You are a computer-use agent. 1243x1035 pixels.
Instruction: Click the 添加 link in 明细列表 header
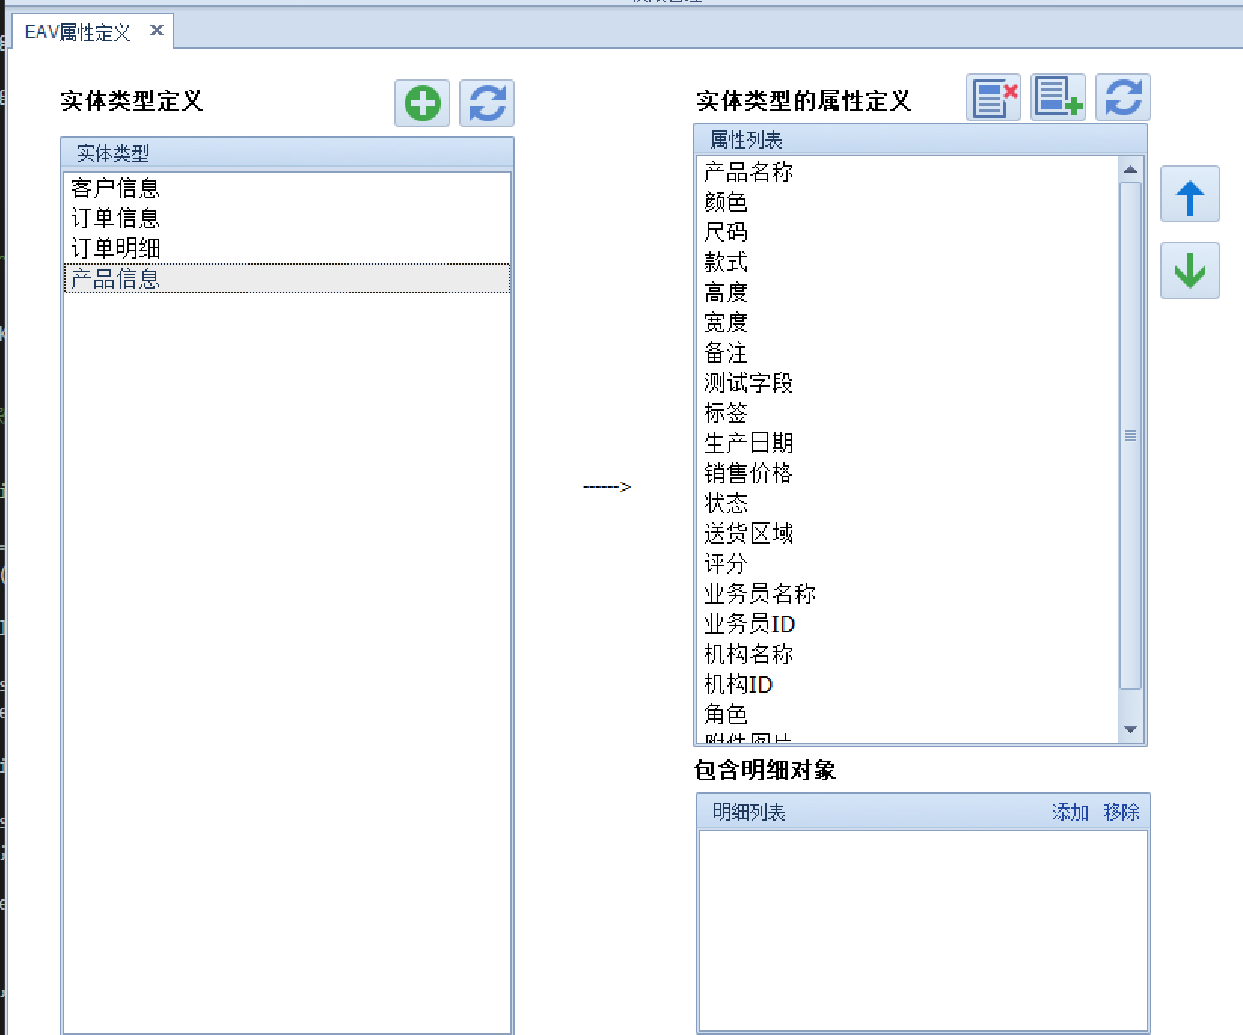click(1070, 812)
